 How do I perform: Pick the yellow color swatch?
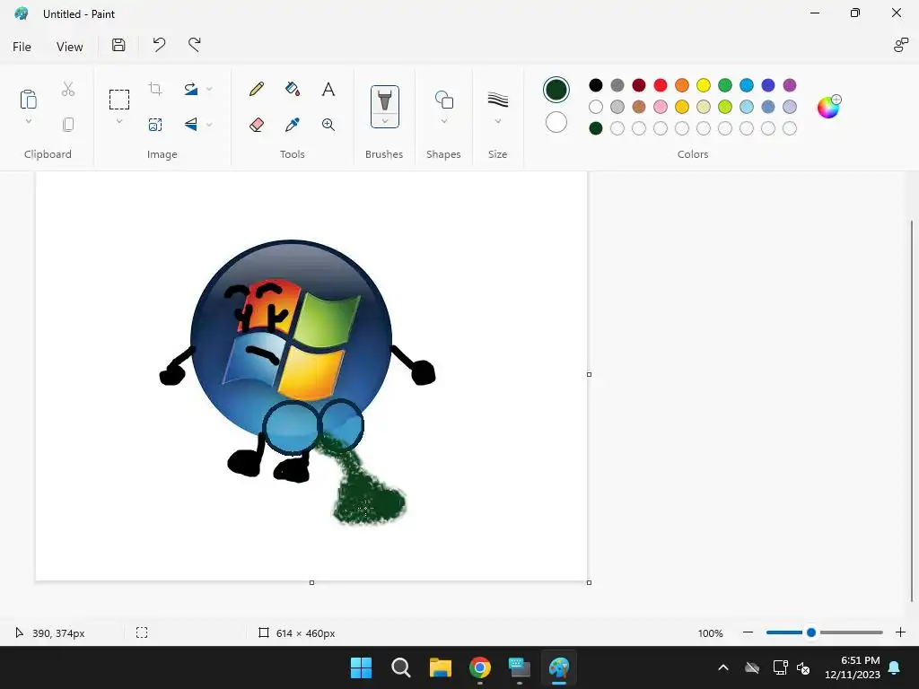pos(704,85)
